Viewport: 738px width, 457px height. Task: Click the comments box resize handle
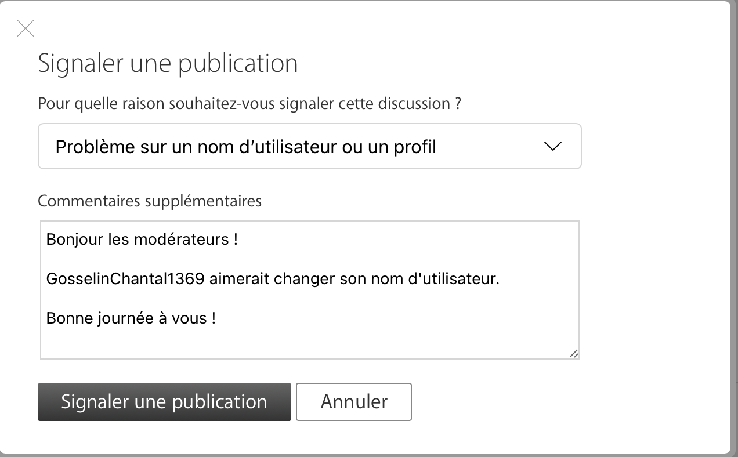[x=573, y=353]
